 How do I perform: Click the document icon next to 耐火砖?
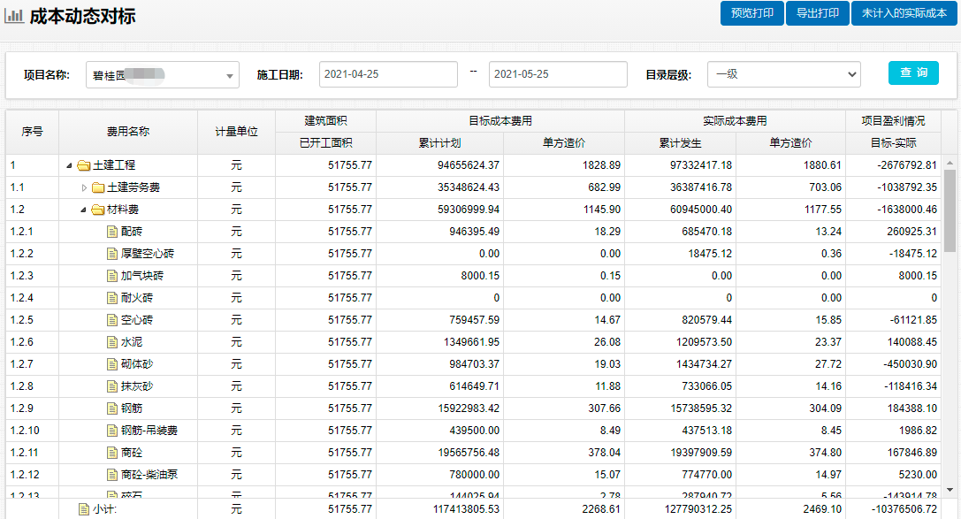112,298
